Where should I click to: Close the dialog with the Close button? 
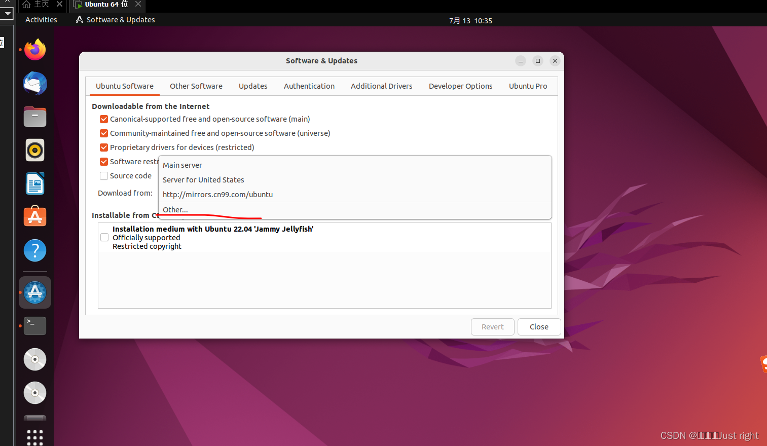coord(539,327)
